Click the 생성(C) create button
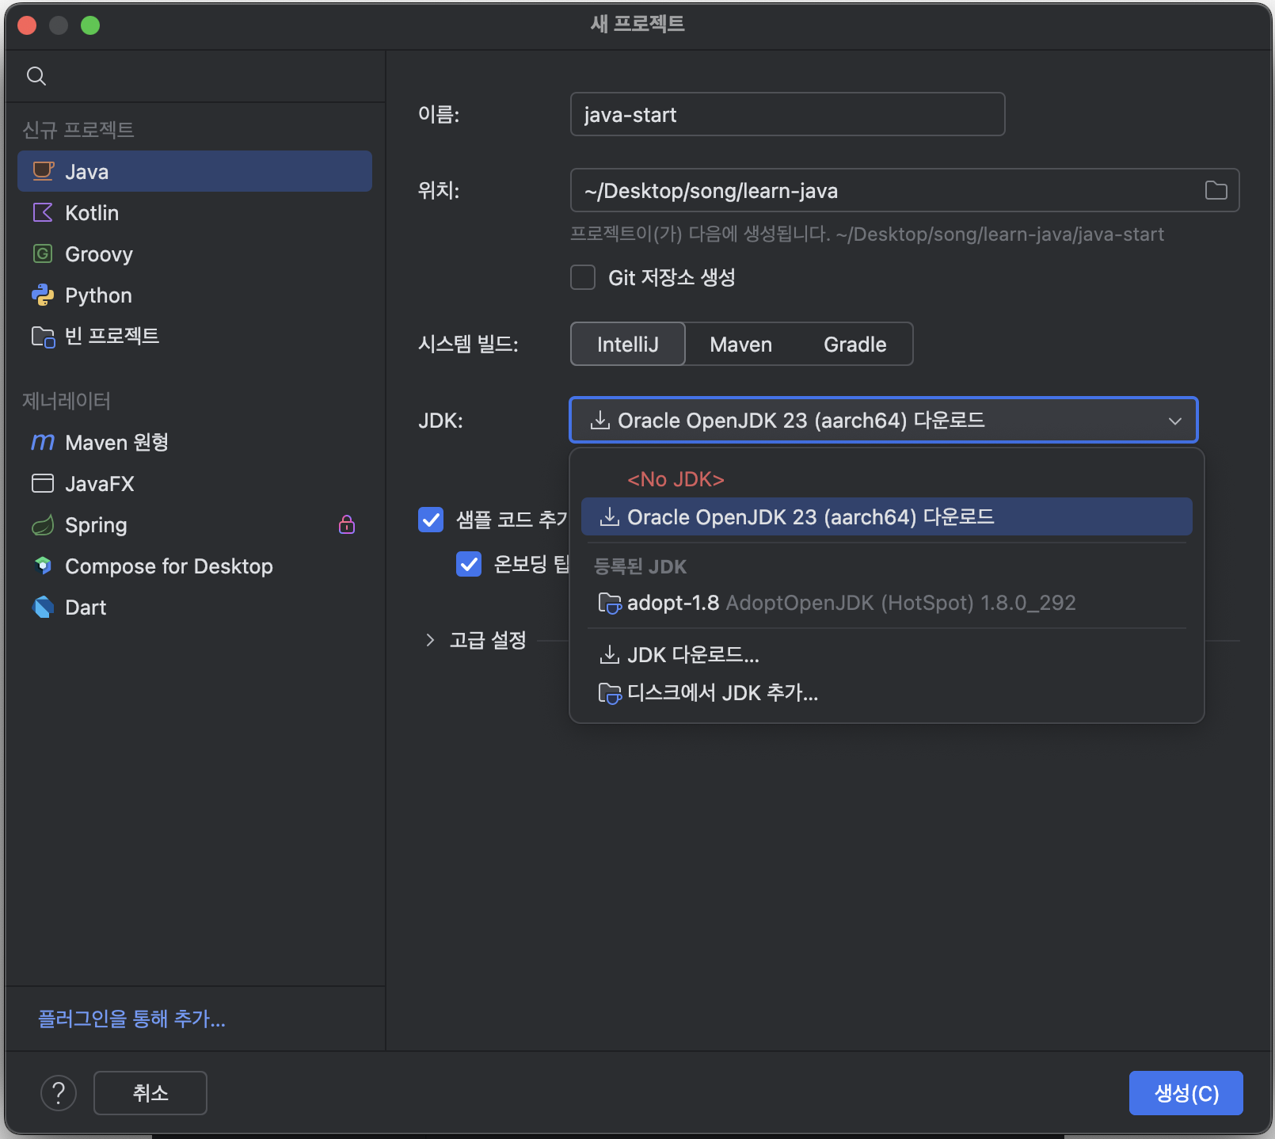1275x1139 pixels. point(1186,1093)
